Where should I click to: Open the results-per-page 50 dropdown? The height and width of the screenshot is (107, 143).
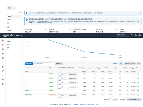pos(134,100)
